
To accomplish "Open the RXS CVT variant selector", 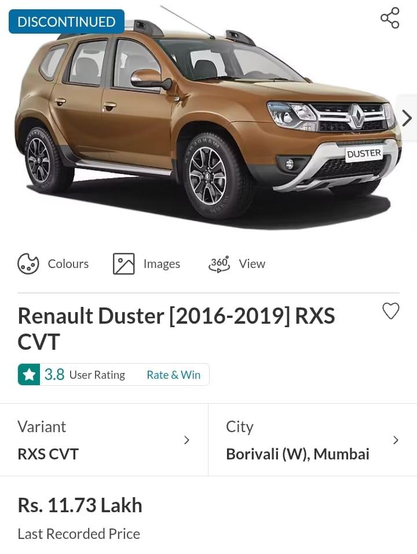I will 104,440.
